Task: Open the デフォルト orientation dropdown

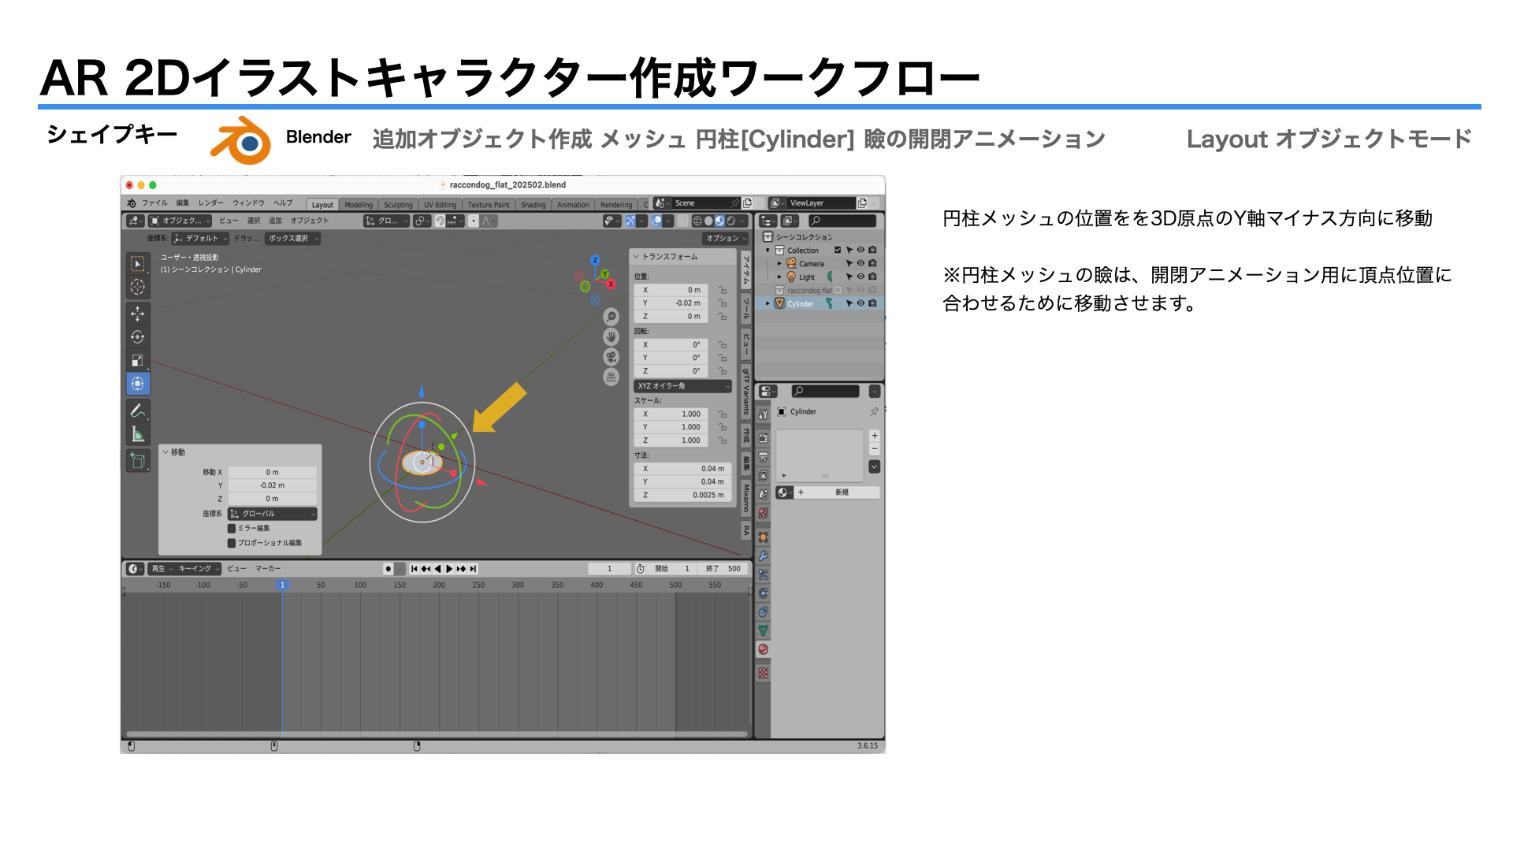Action: [x=200, y=238]
